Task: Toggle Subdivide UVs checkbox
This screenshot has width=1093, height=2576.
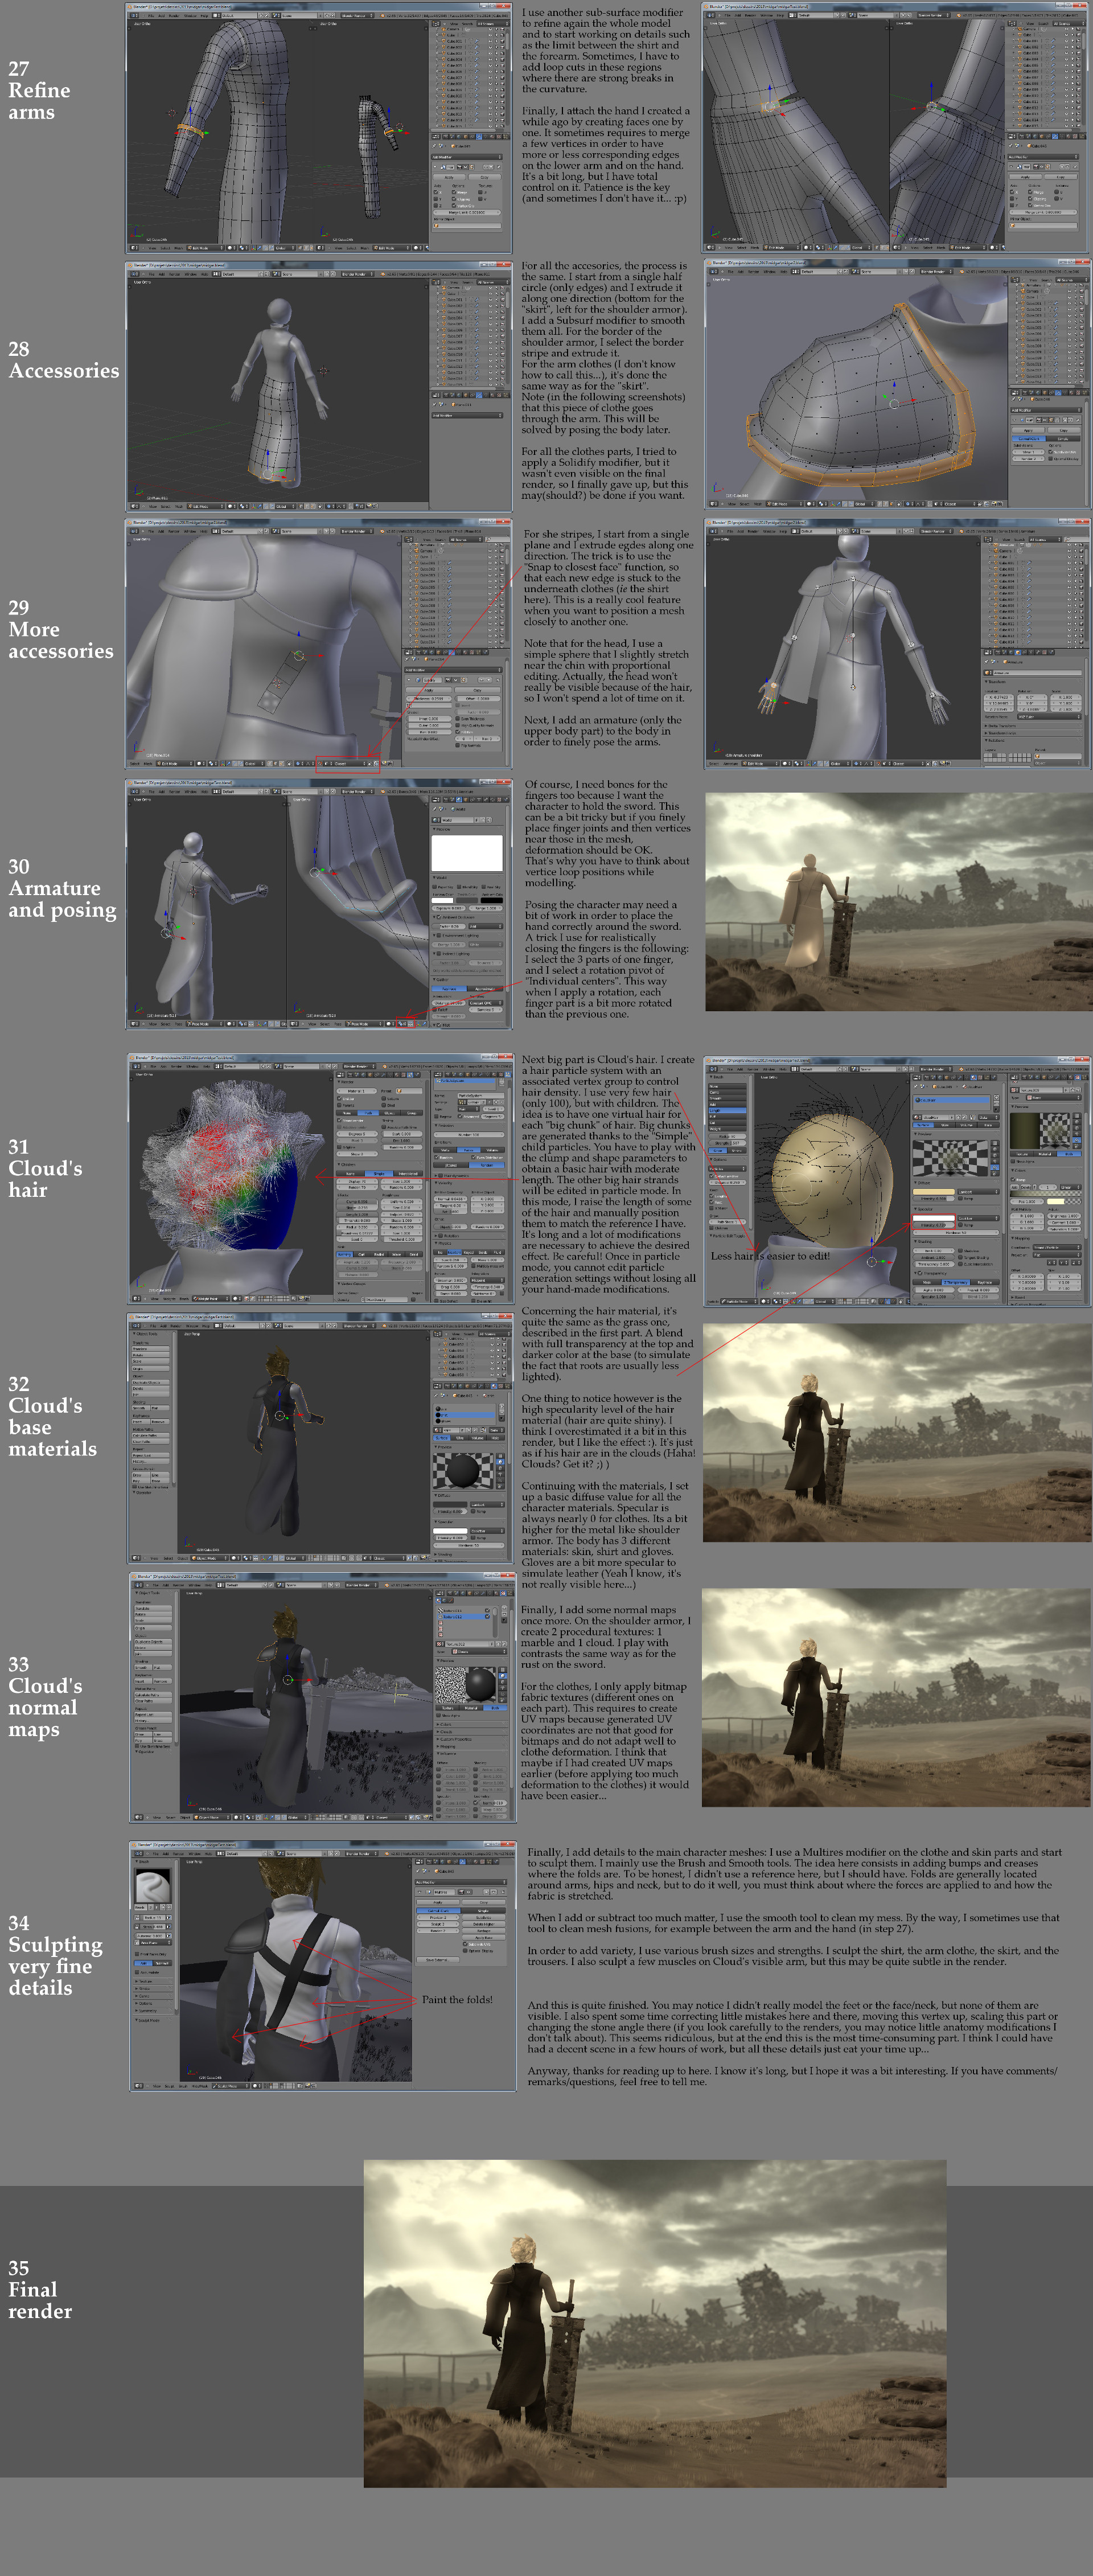Action: 465,1944
